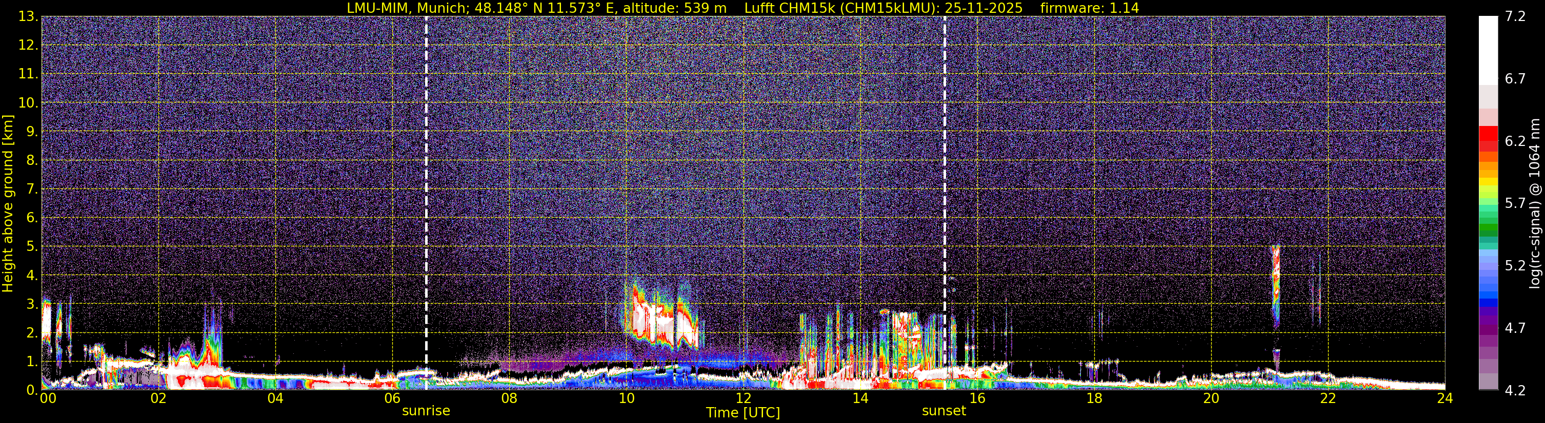Click the time axis tick '02'
The width and height of the screenshot is (1545, 423).
(158, 398)
